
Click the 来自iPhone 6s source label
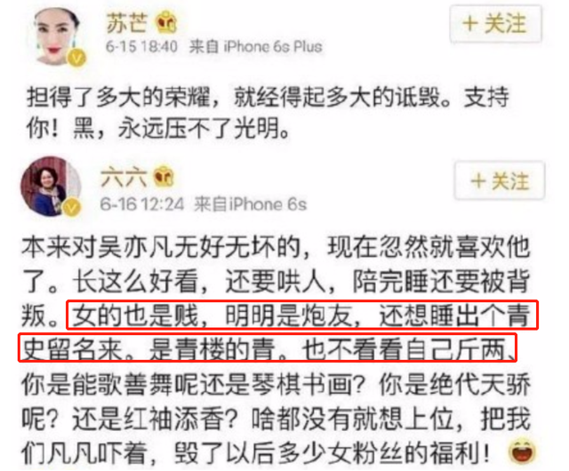[x=251, y=204]
